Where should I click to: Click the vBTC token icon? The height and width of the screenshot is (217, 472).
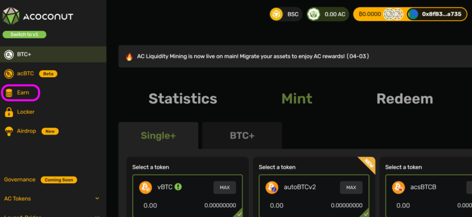pyautogui.click(x=145, y=187)
